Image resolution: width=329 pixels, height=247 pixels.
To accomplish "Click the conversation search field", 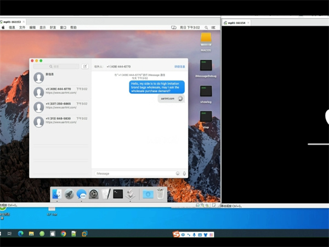I will pyautogui.click(x=56, y=66).
